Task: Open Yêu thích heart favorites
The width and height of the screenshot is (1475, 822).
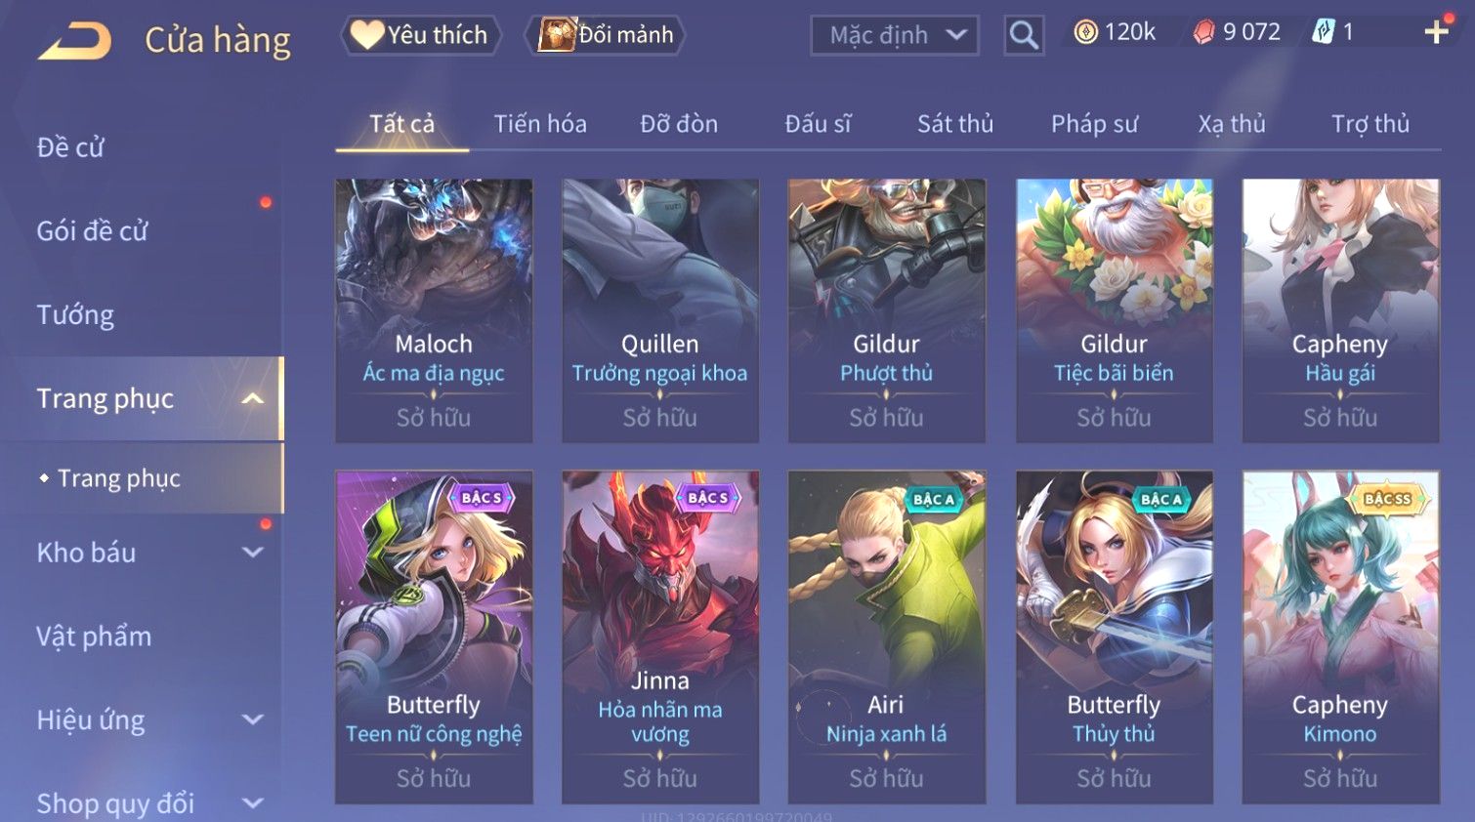Action: click(x=420, y=35)
